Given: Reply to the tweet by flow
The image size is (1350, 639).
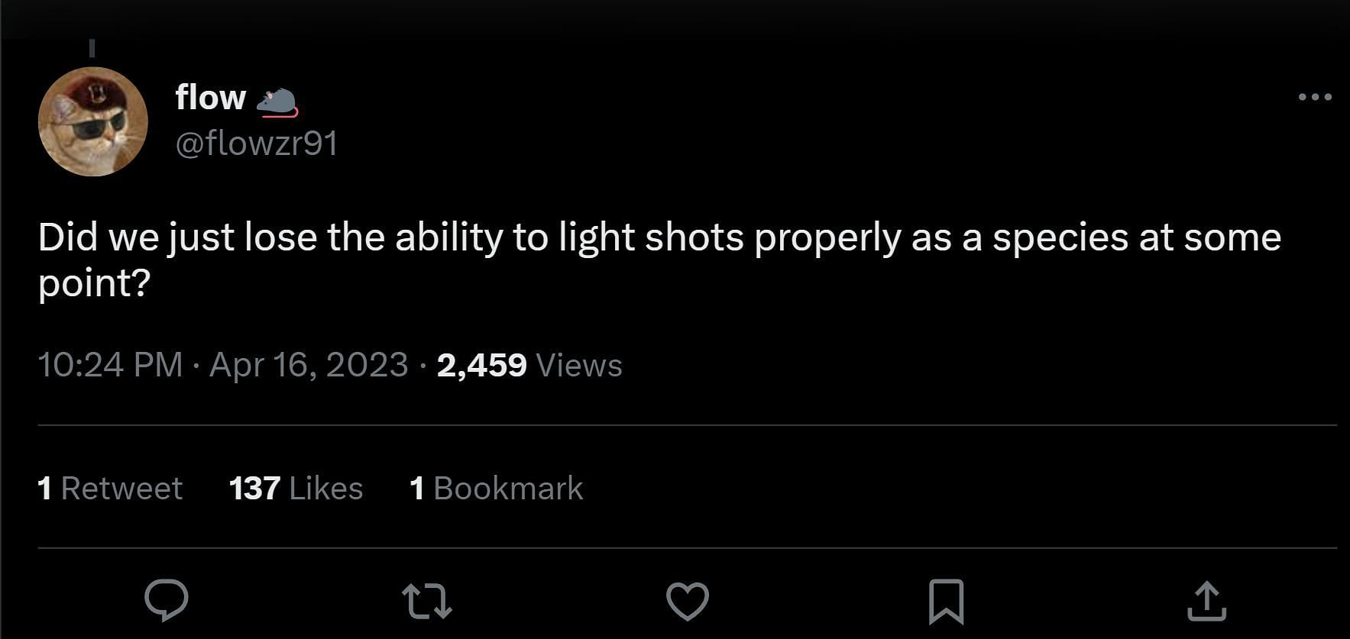Looking at the screenshot, I should coord(166,600).
